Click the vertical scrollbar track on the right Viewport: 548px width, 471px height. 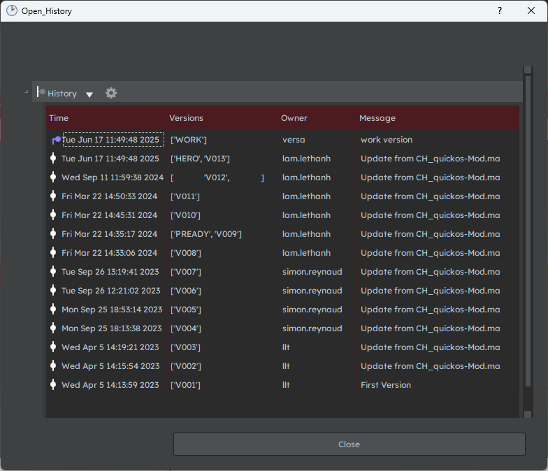click(528, 231)
